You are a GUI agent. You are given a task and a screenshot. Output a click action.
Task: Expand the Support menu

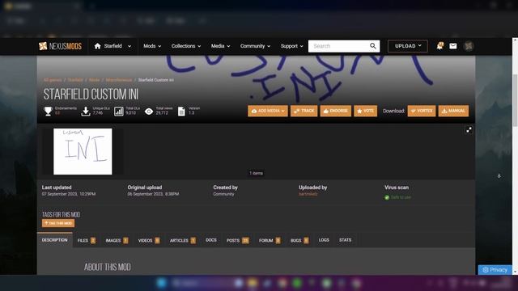click(291, 46)
